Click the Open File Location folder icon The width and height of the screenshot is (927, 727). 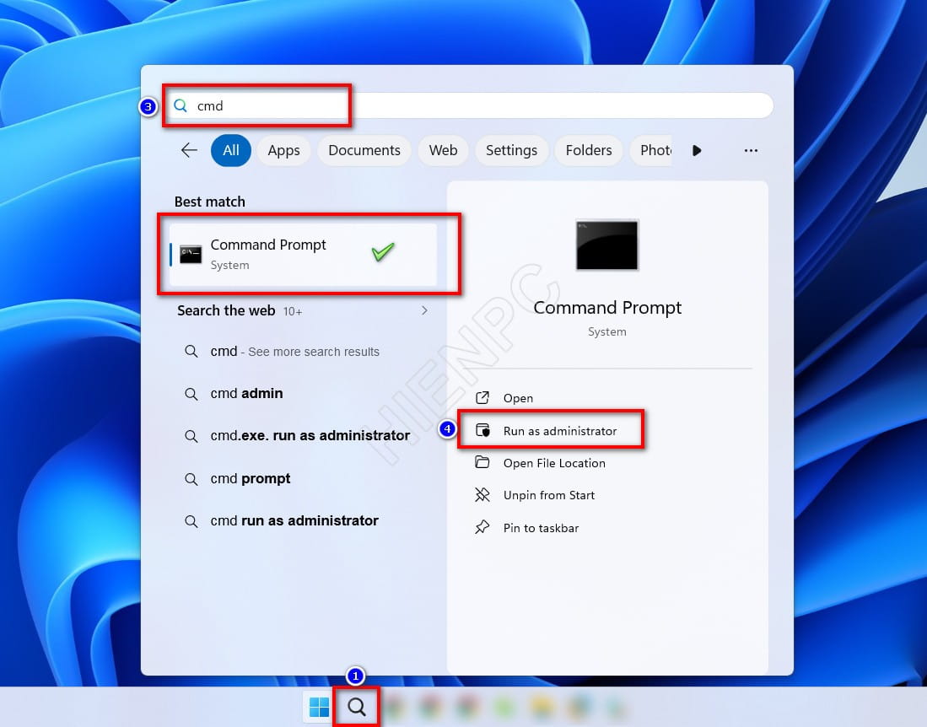point(482,462)
